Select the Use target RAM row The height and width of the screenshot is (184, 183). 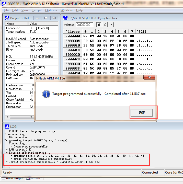point(32,71)
